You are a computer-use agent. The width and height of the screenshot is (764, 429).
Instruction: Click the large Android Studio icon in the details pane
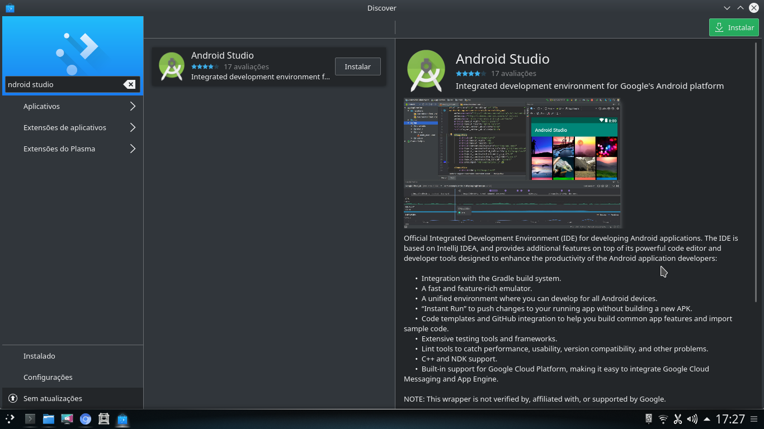tap(426, 70)
